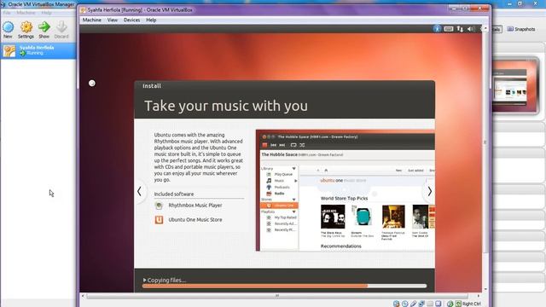
Task: Open the View menu in VM window
Action: click(x=112, y=20)
